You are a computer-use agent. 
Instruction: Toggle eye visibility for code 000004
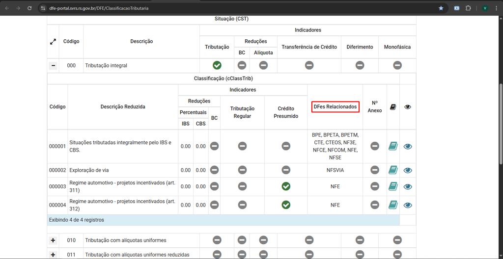408,205
